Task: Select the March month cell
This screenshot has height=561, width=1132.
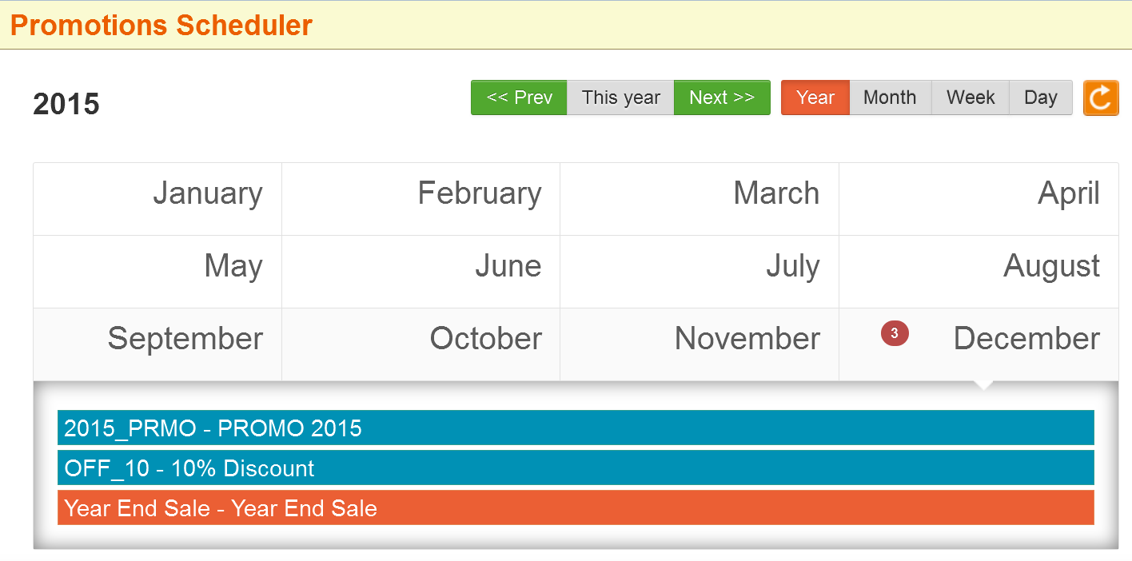Action: [x=700, y=199]
